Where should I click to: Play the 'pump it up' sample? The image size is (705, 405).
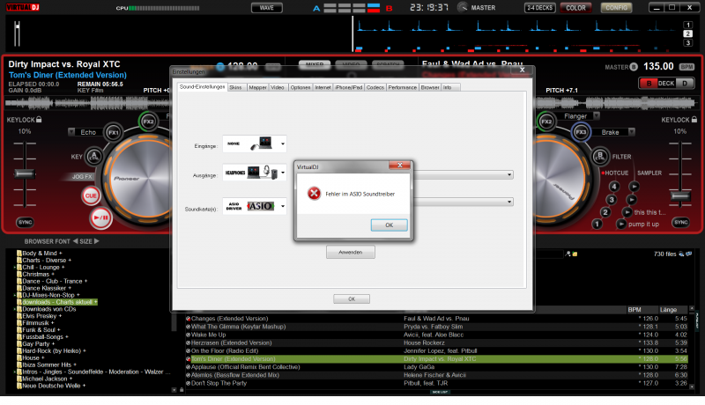pyautogui.click(x=621, y=224)
